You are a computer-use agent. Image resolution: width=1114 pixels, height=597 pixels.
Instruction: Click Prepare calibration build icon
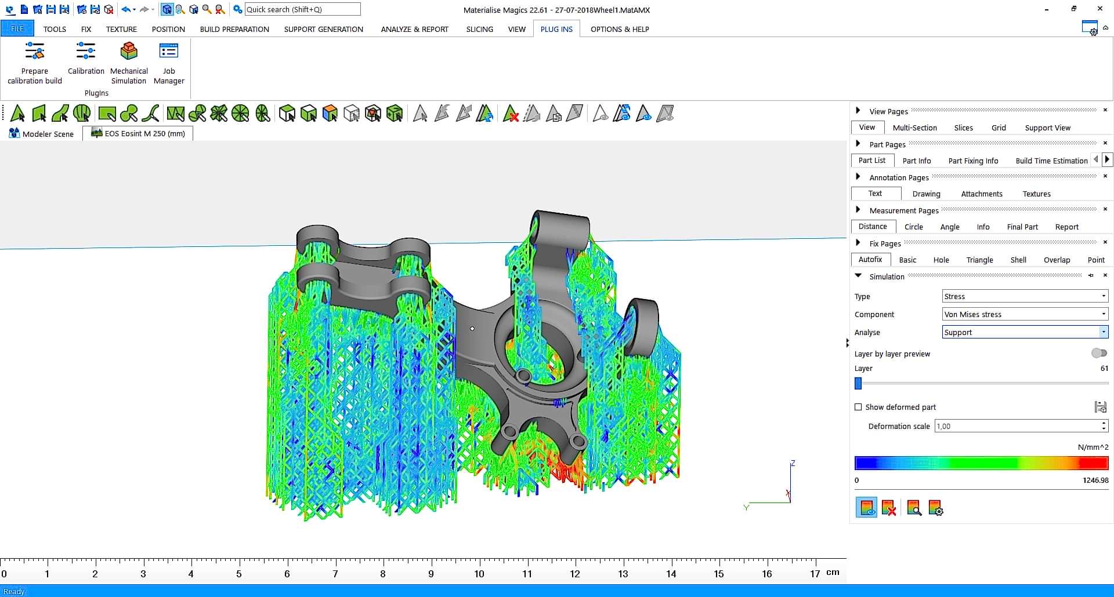pyautogui.click(x=35, y=52)
